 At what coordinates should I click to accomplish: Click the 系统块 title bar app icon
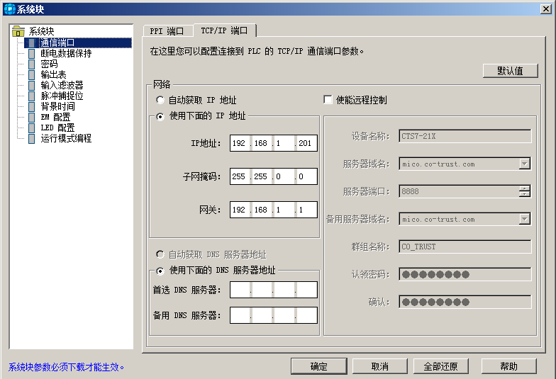point(10,9)
